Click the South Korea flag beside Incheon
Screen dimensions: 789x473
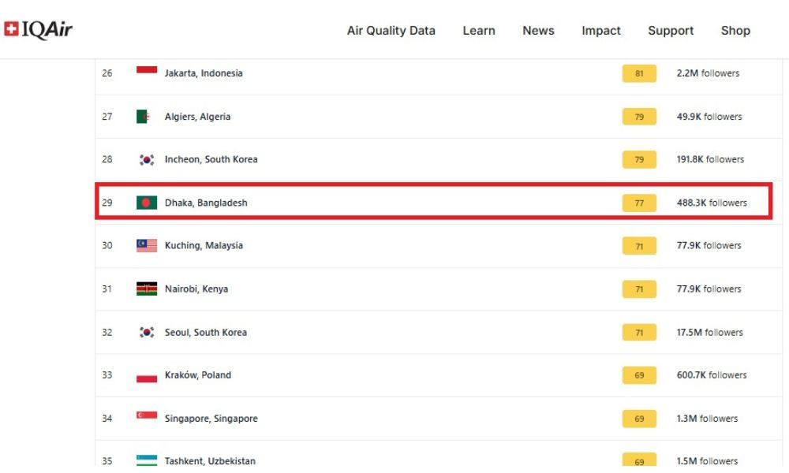pos(147,159)
